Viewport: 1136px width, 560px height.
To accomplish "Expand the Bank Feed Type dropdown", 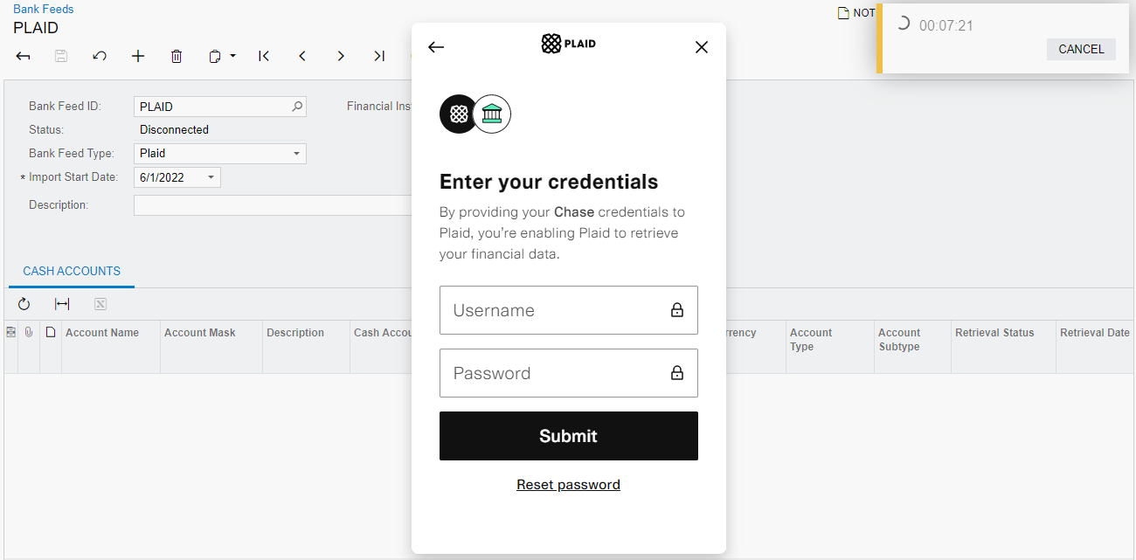I will click(296, 154).
